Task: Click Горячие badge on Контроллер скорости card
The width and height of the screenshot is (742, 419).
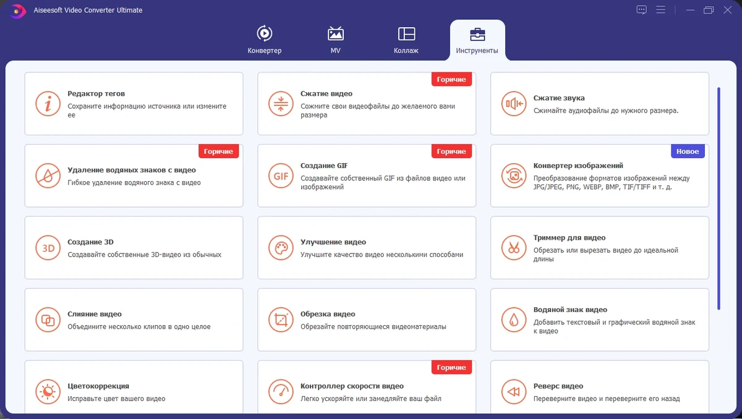Action: [451, 368]
